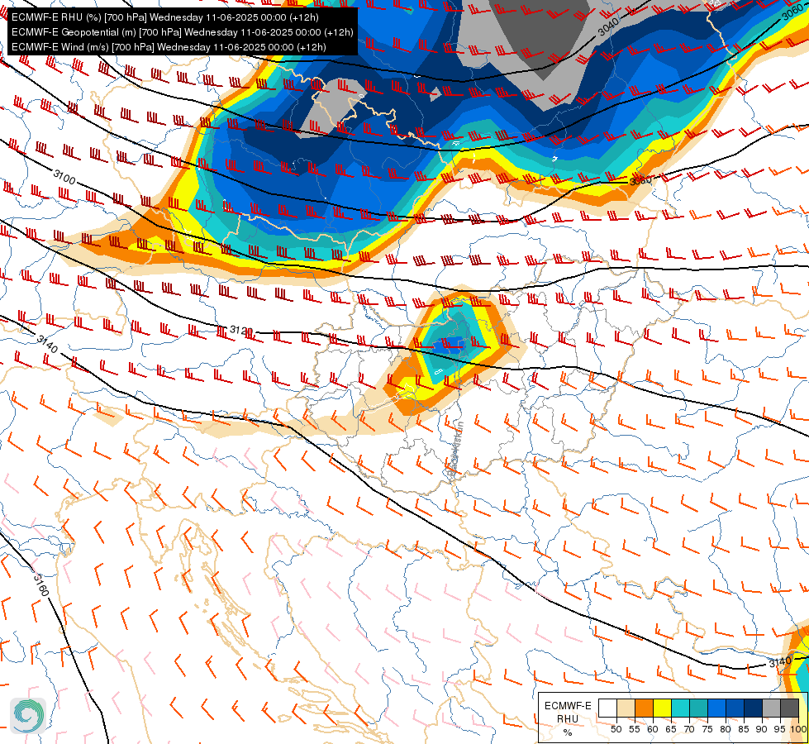Click the legend value 100
This screenshot has height=744, width=809.
click(x=799, y=729)
